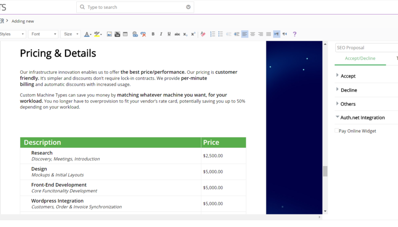Insert a YouTube video

pyautogui.click(x=117, y=34)
